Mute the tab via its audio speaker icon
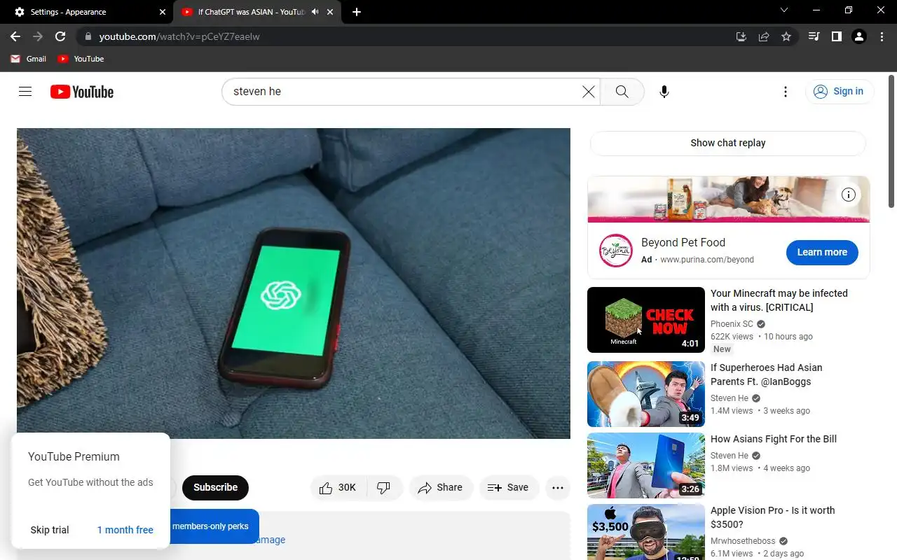This screenshot has width=897, height=560. 315,12
